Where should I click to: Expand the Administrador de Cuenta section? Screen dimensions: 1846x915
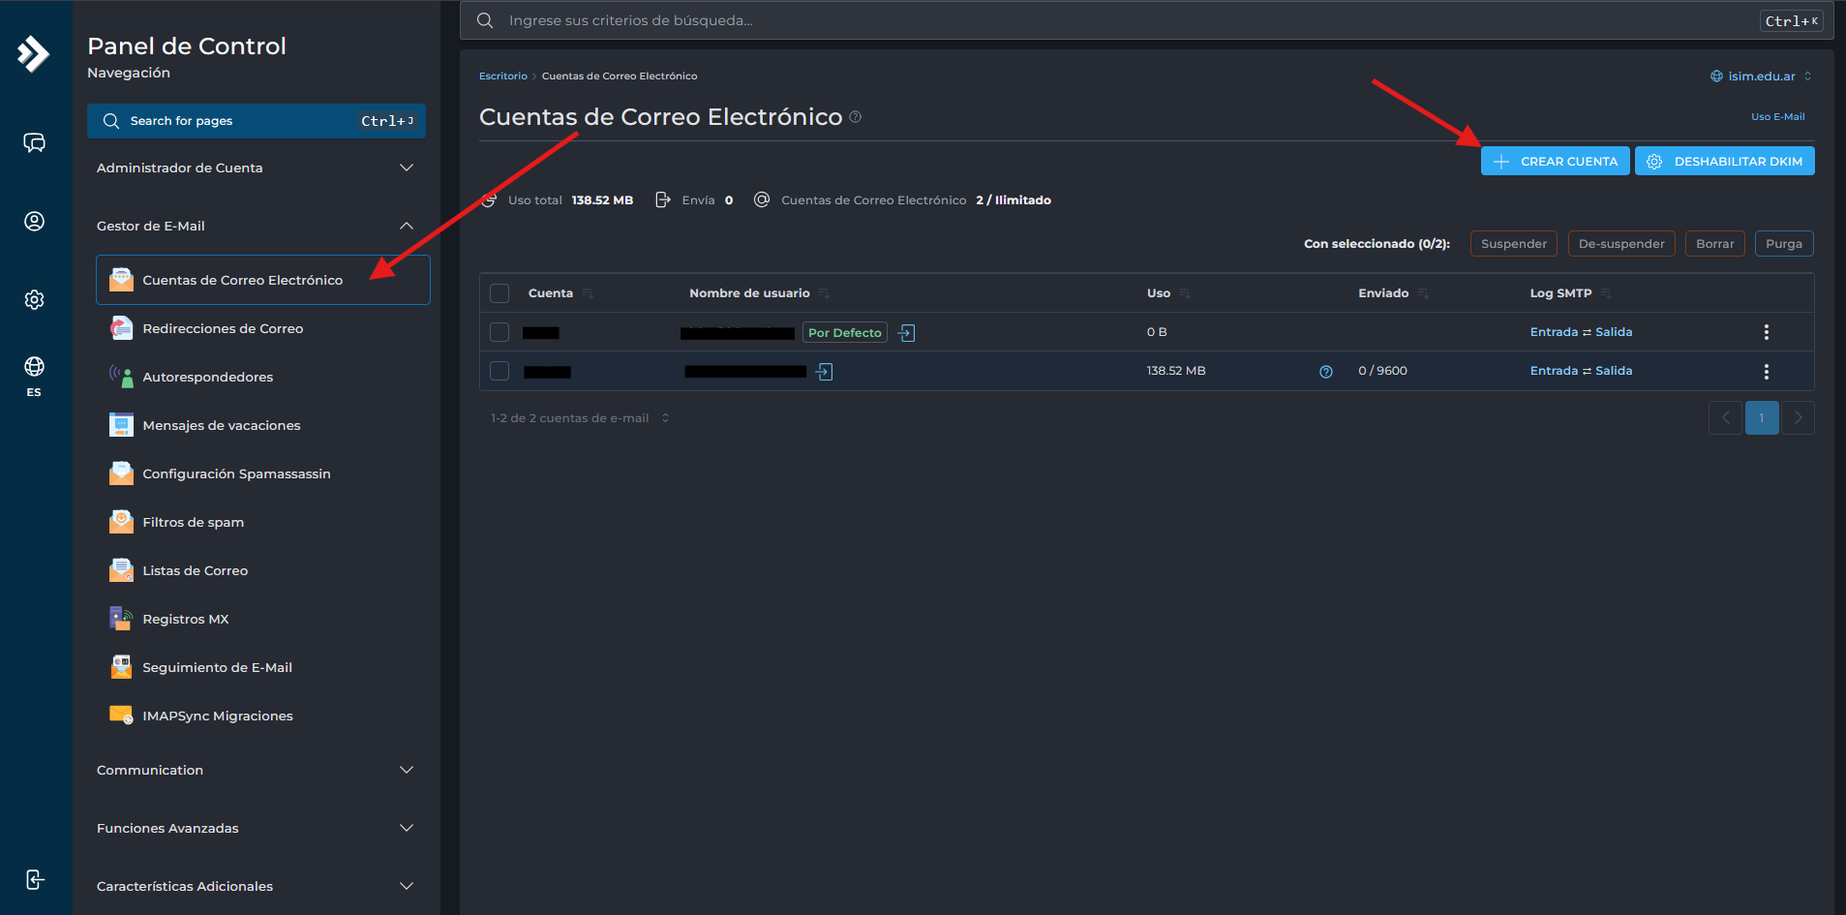pyautogui.click(x=256, y=168)
